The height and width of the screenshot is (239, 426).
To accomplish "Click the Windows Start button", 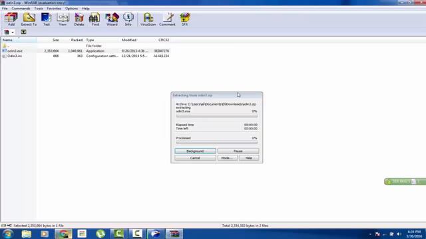I will [7, 234].
